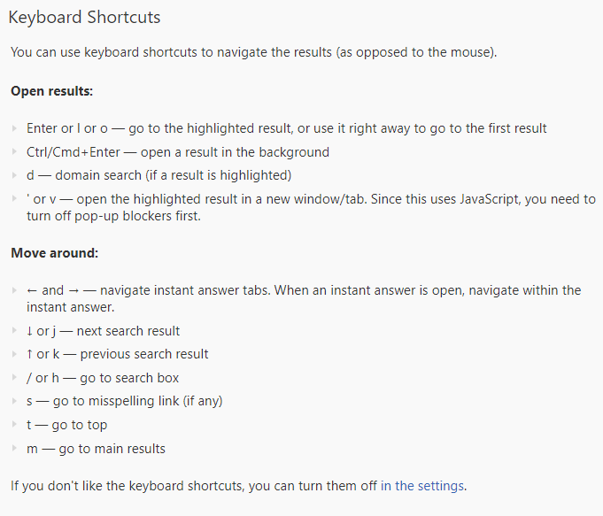Click the bullet arrow beside 'go to main results'
Image resolution: width=603 pixels, height=516 pixels.
pyautogui.click(x=15, y=449)
